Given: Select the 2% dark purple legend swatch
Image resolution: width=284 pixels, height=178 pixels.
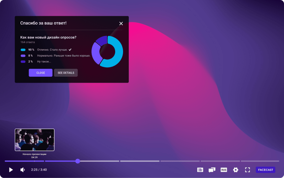Looking at the screenshot, I should point(23,62).
